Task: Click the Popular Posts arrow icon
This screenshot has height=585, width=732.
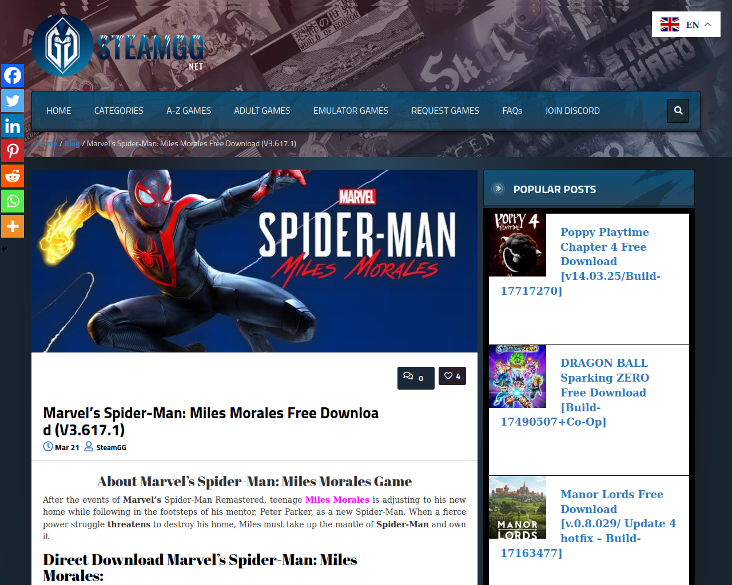Action: coord(498,189)
